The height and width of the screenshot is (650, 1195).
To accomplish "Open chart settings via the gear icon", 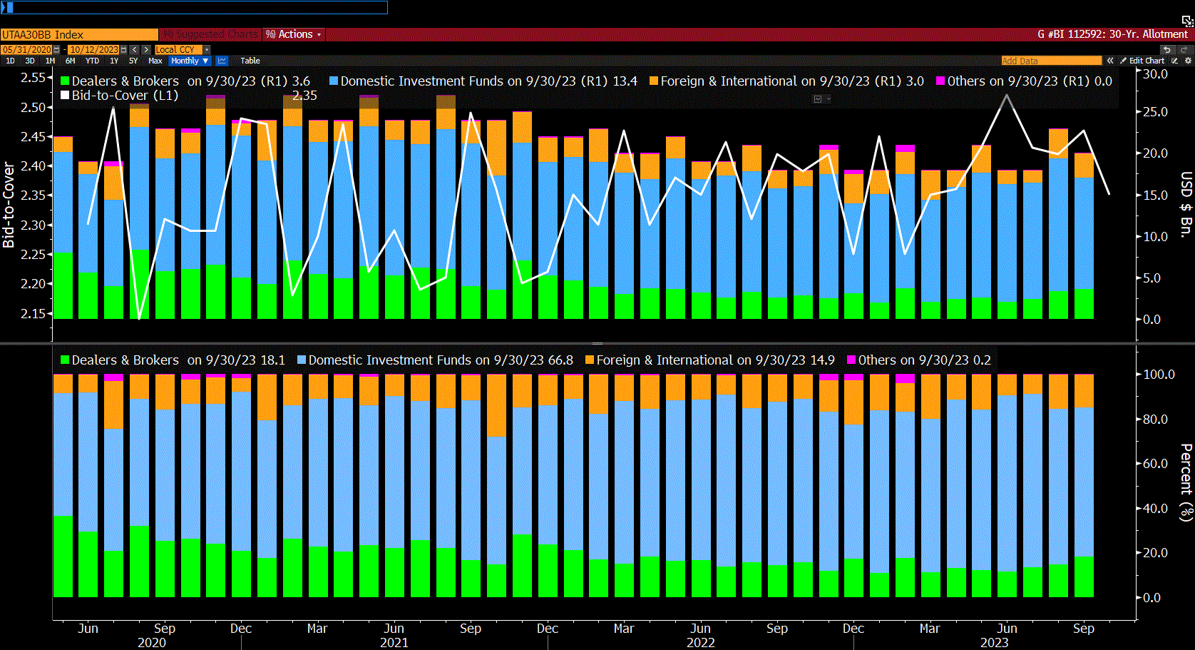I will 1189,61.
